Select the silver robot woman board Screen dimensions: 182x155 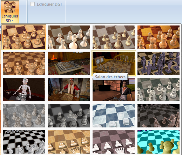(24, 89)
